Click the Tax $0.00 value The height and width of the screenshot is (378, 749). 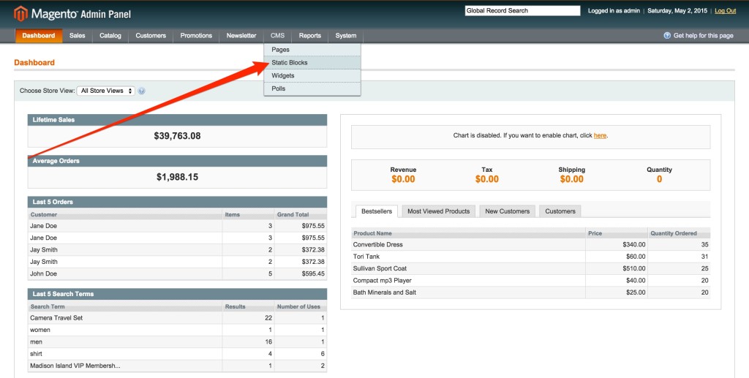486,179
